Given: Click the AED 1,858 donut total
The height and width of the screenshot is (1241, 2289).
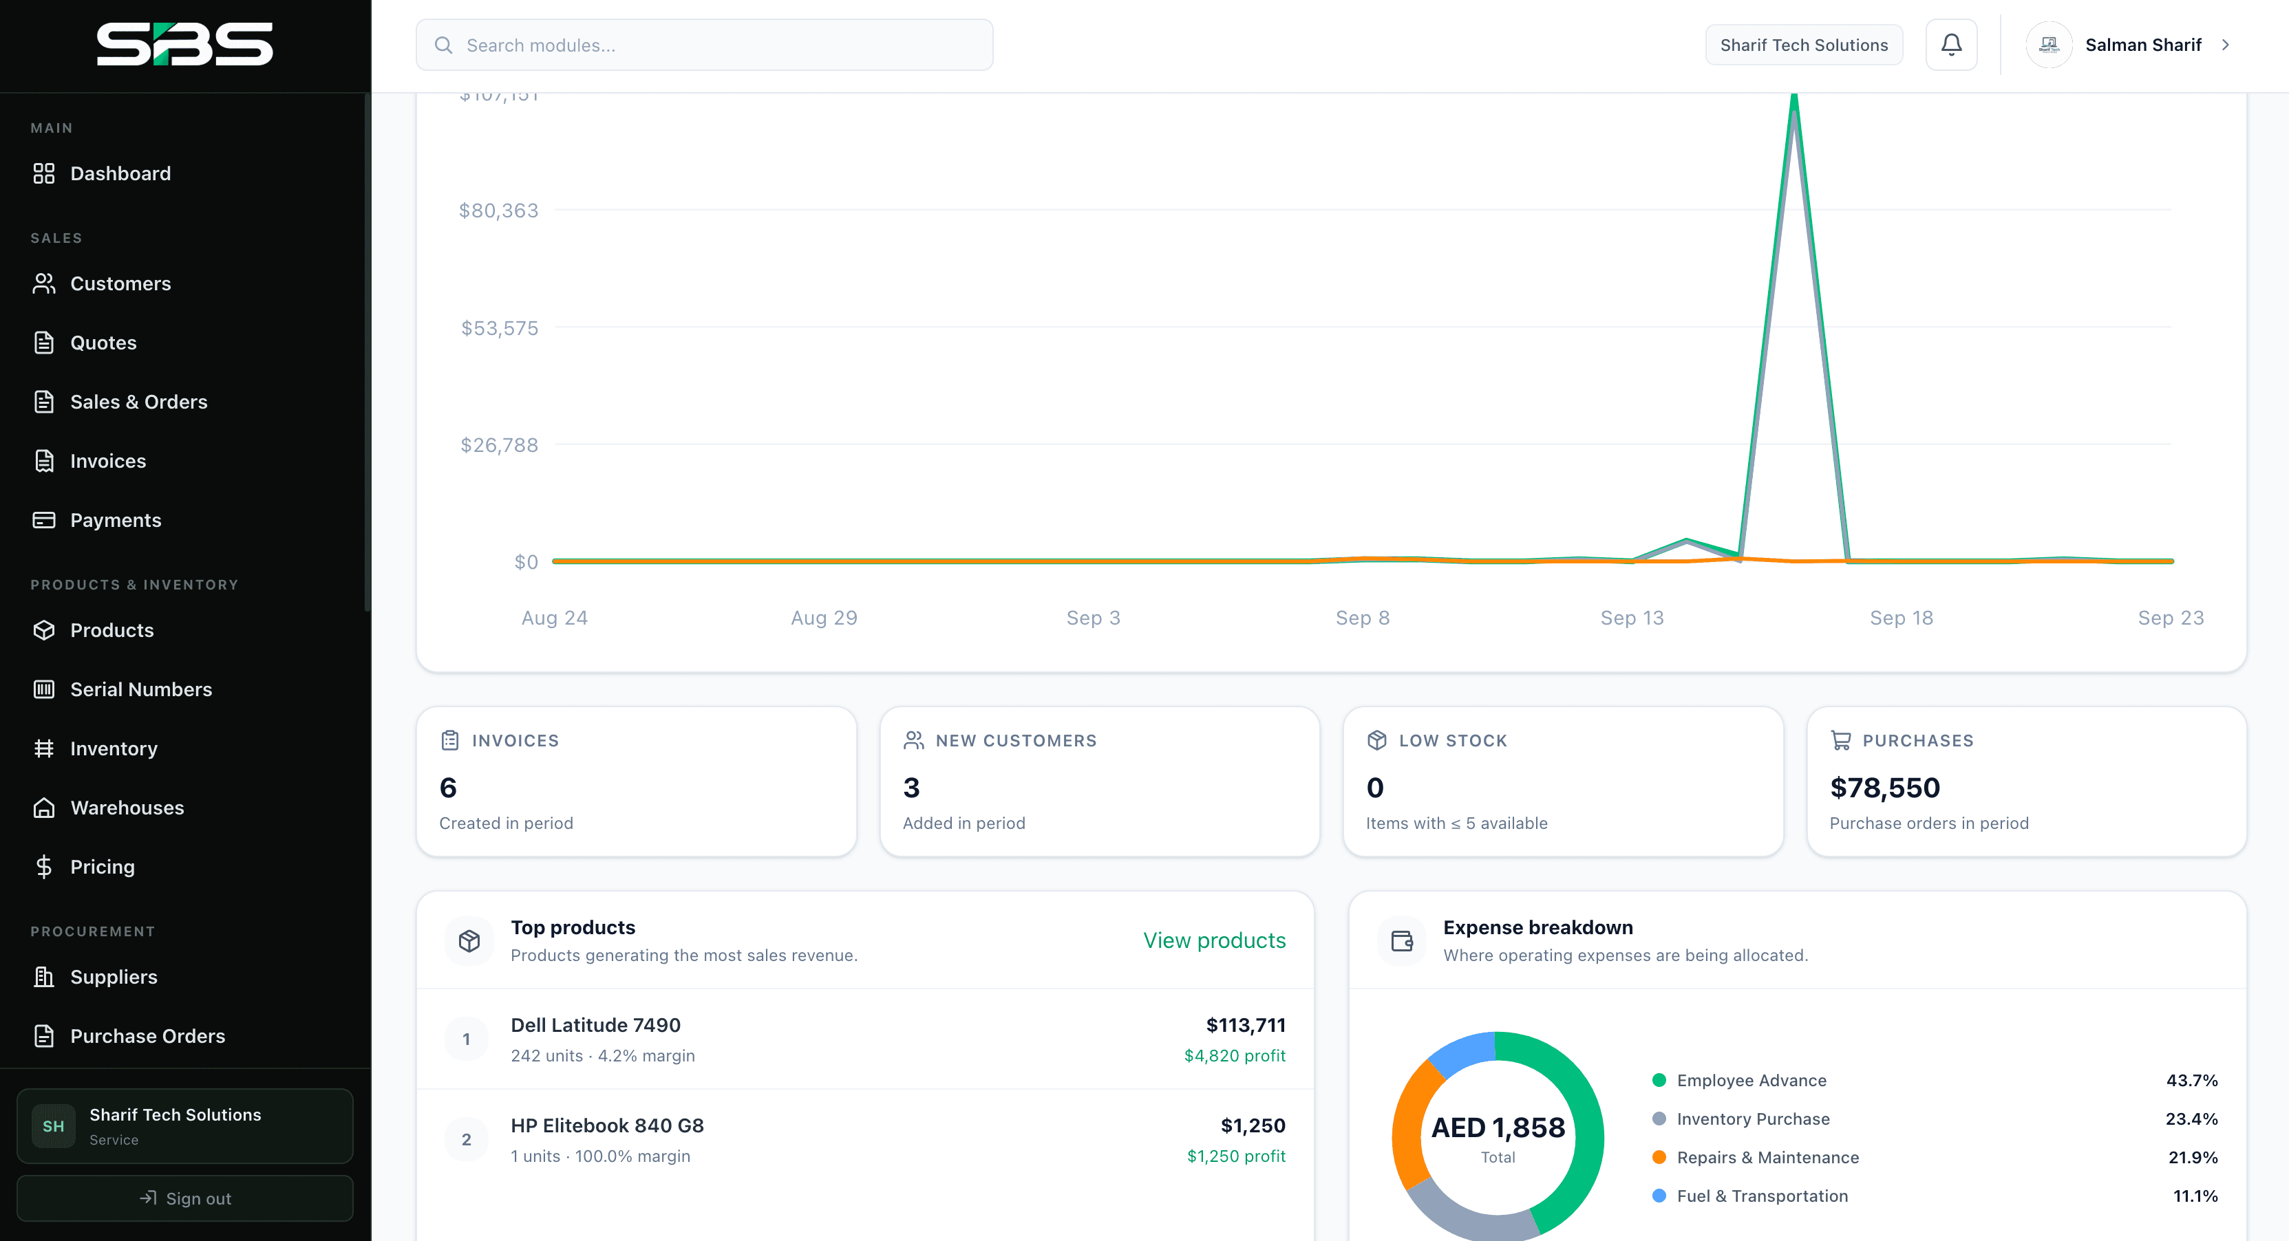Looking at the screenshot, I should click(1498, 1127).
